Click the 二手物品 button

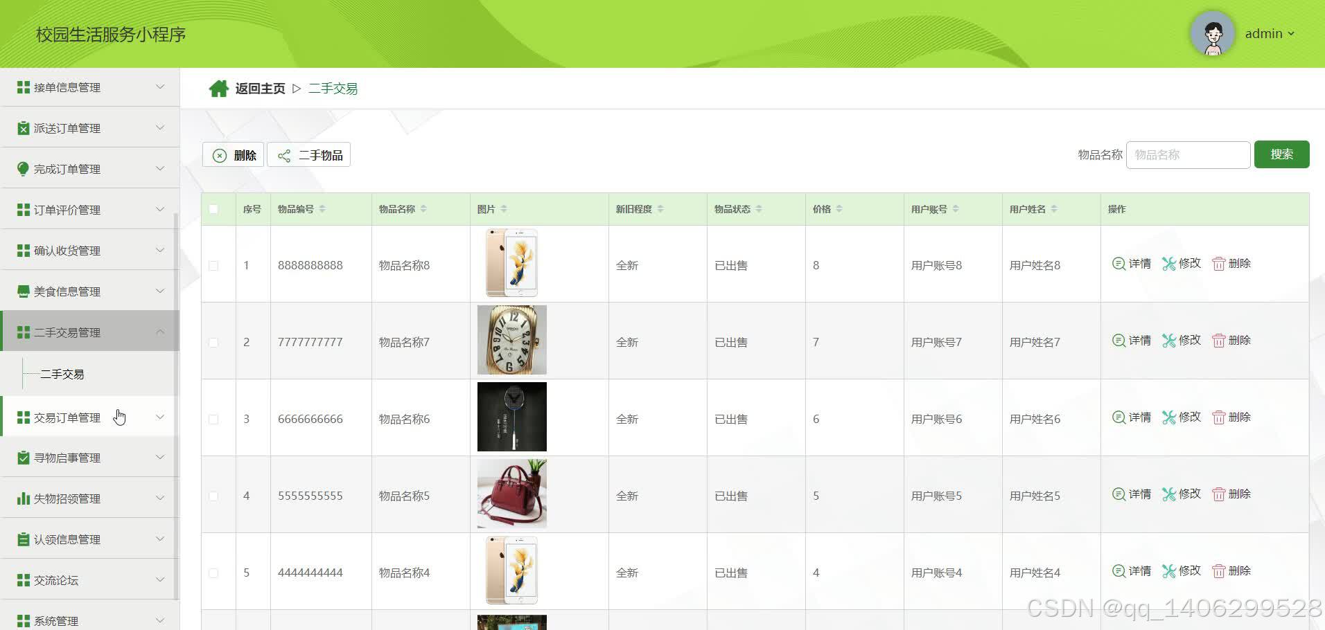[309, 155]
